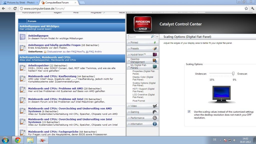This screenshot has height=144, width=256.
Task: Click the Desktop Management icon
Action: tap(155, 60)
